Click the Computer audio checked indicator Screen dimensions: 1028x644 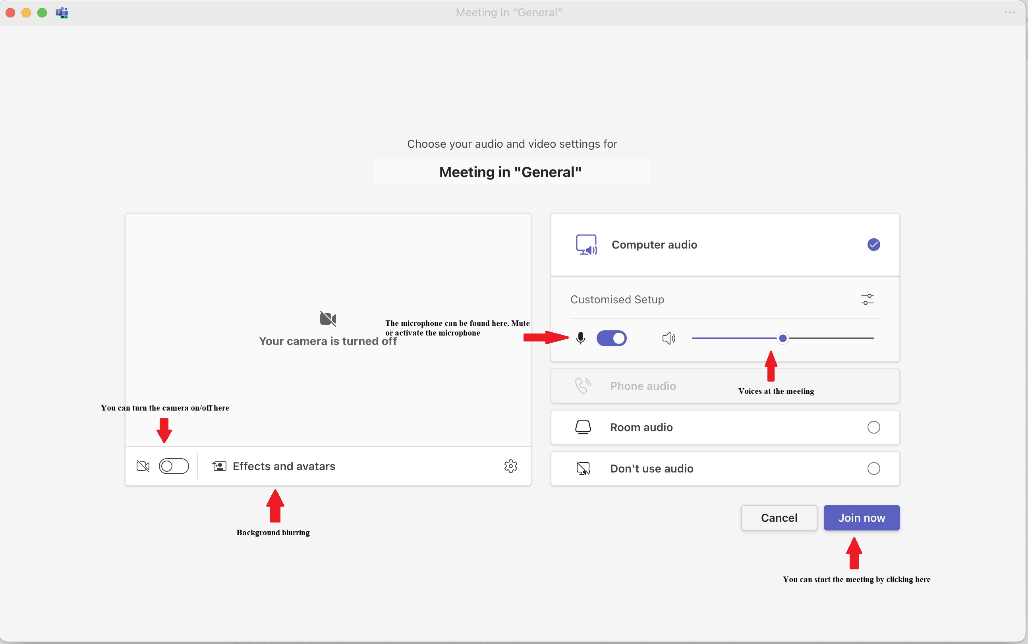pos(873,245)
